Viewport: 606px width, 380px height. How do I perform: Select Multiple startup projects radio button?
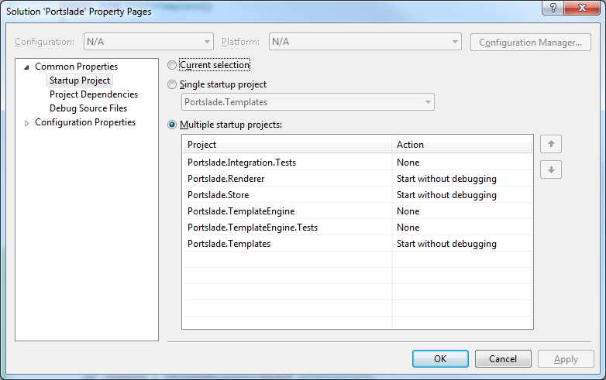coord(172,125)
